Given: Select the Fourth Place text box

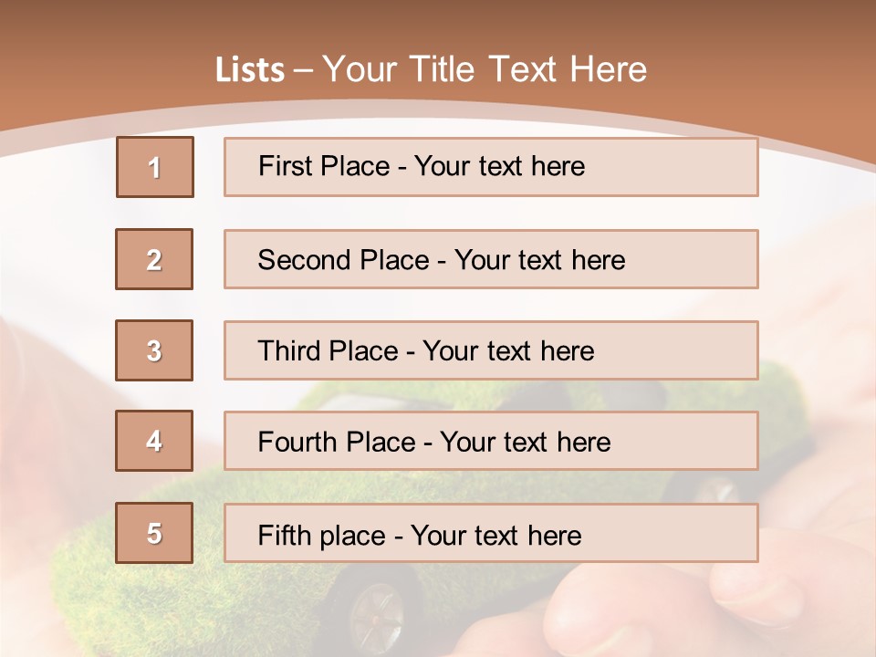Looking at the screenshot, I should point(491,441).
